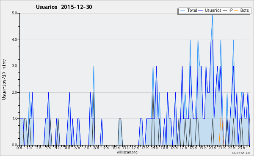Image resolution: width=254 pixels, height=156 pixels.
Task: Click the Bots legend entry
Action: pyautogui.click(x=241, y=10)
